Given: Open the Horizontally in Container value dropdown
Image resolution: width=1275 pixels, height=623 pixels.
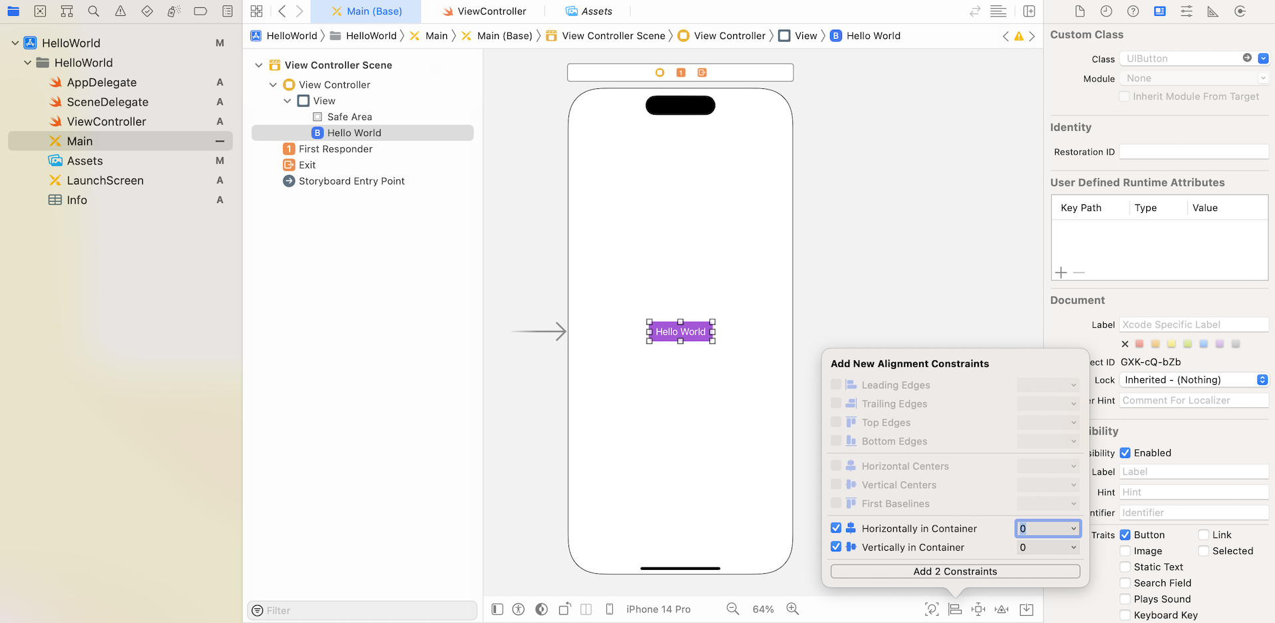Looking at the screenshot, I should click(1072, 528).
